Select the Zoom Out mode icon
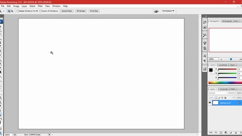 coord(12,11)
